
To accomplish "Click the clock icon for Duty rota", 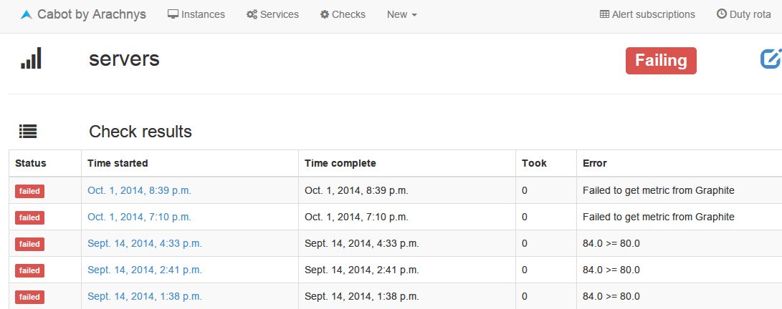I will coord(721,14).
